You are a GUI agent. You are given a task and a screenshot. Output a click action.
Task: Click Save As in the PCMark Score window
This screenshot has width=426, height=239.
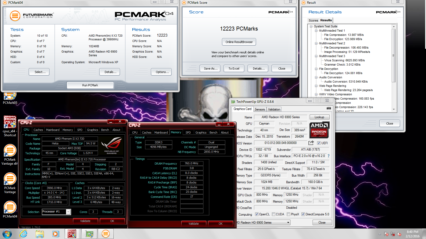pyautogui.click(x=211, y=69)
